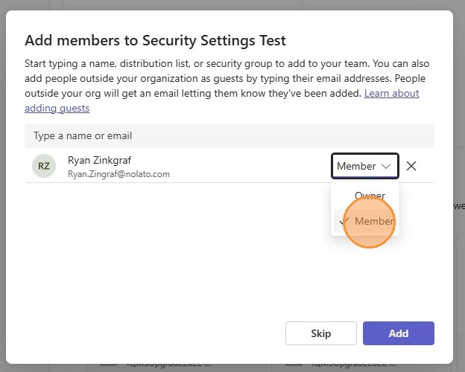This screenshot has width=465, height=372.
Task: Click the Ryan.Zingraf@nolato.com email address
Action: (x=118, y=174)
